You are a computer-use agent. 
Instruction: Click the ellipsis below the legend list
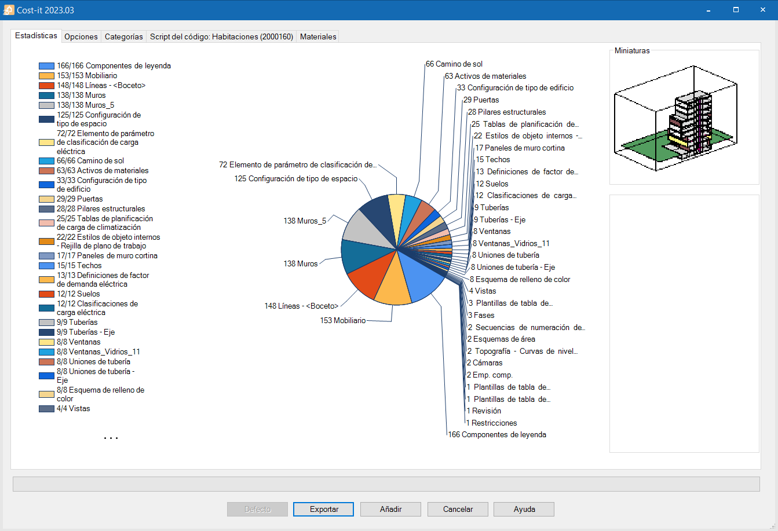(111, 438)
